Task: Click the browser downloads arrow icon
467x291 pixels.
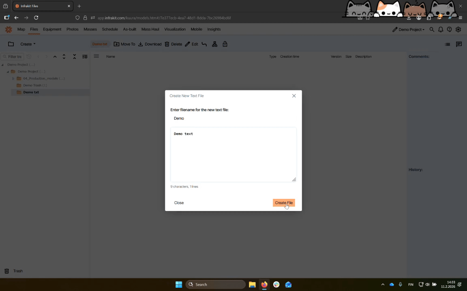Action: [x=409, y=18]
